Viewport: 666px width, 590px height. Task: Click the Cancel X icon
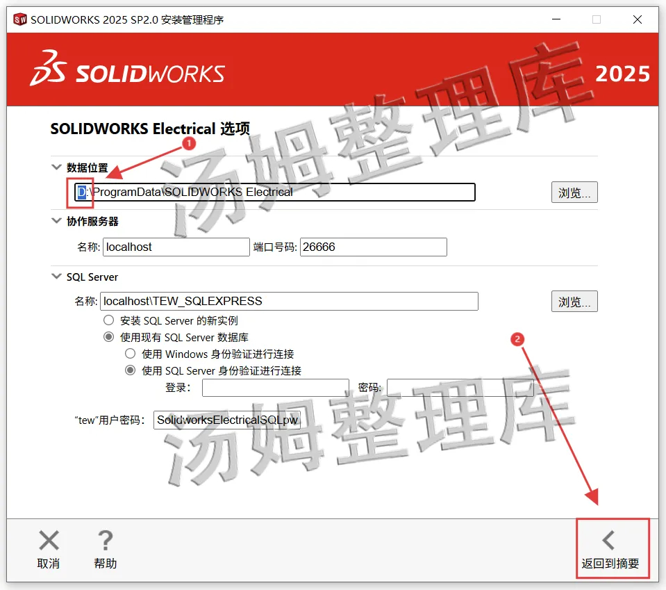pyautogui.click(x=49, y=540)
